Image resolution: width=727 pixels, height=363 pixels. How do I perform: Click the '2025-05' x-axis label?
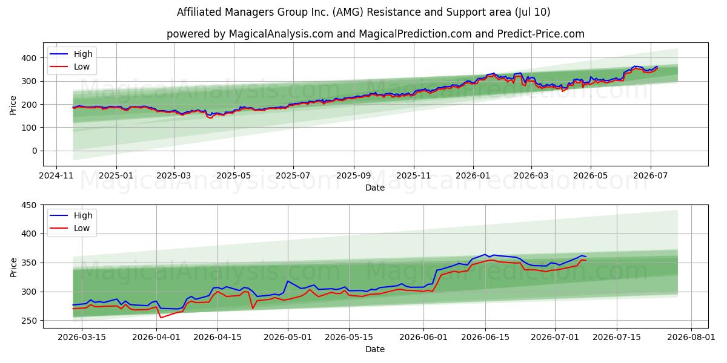click(x=234, y=175)
